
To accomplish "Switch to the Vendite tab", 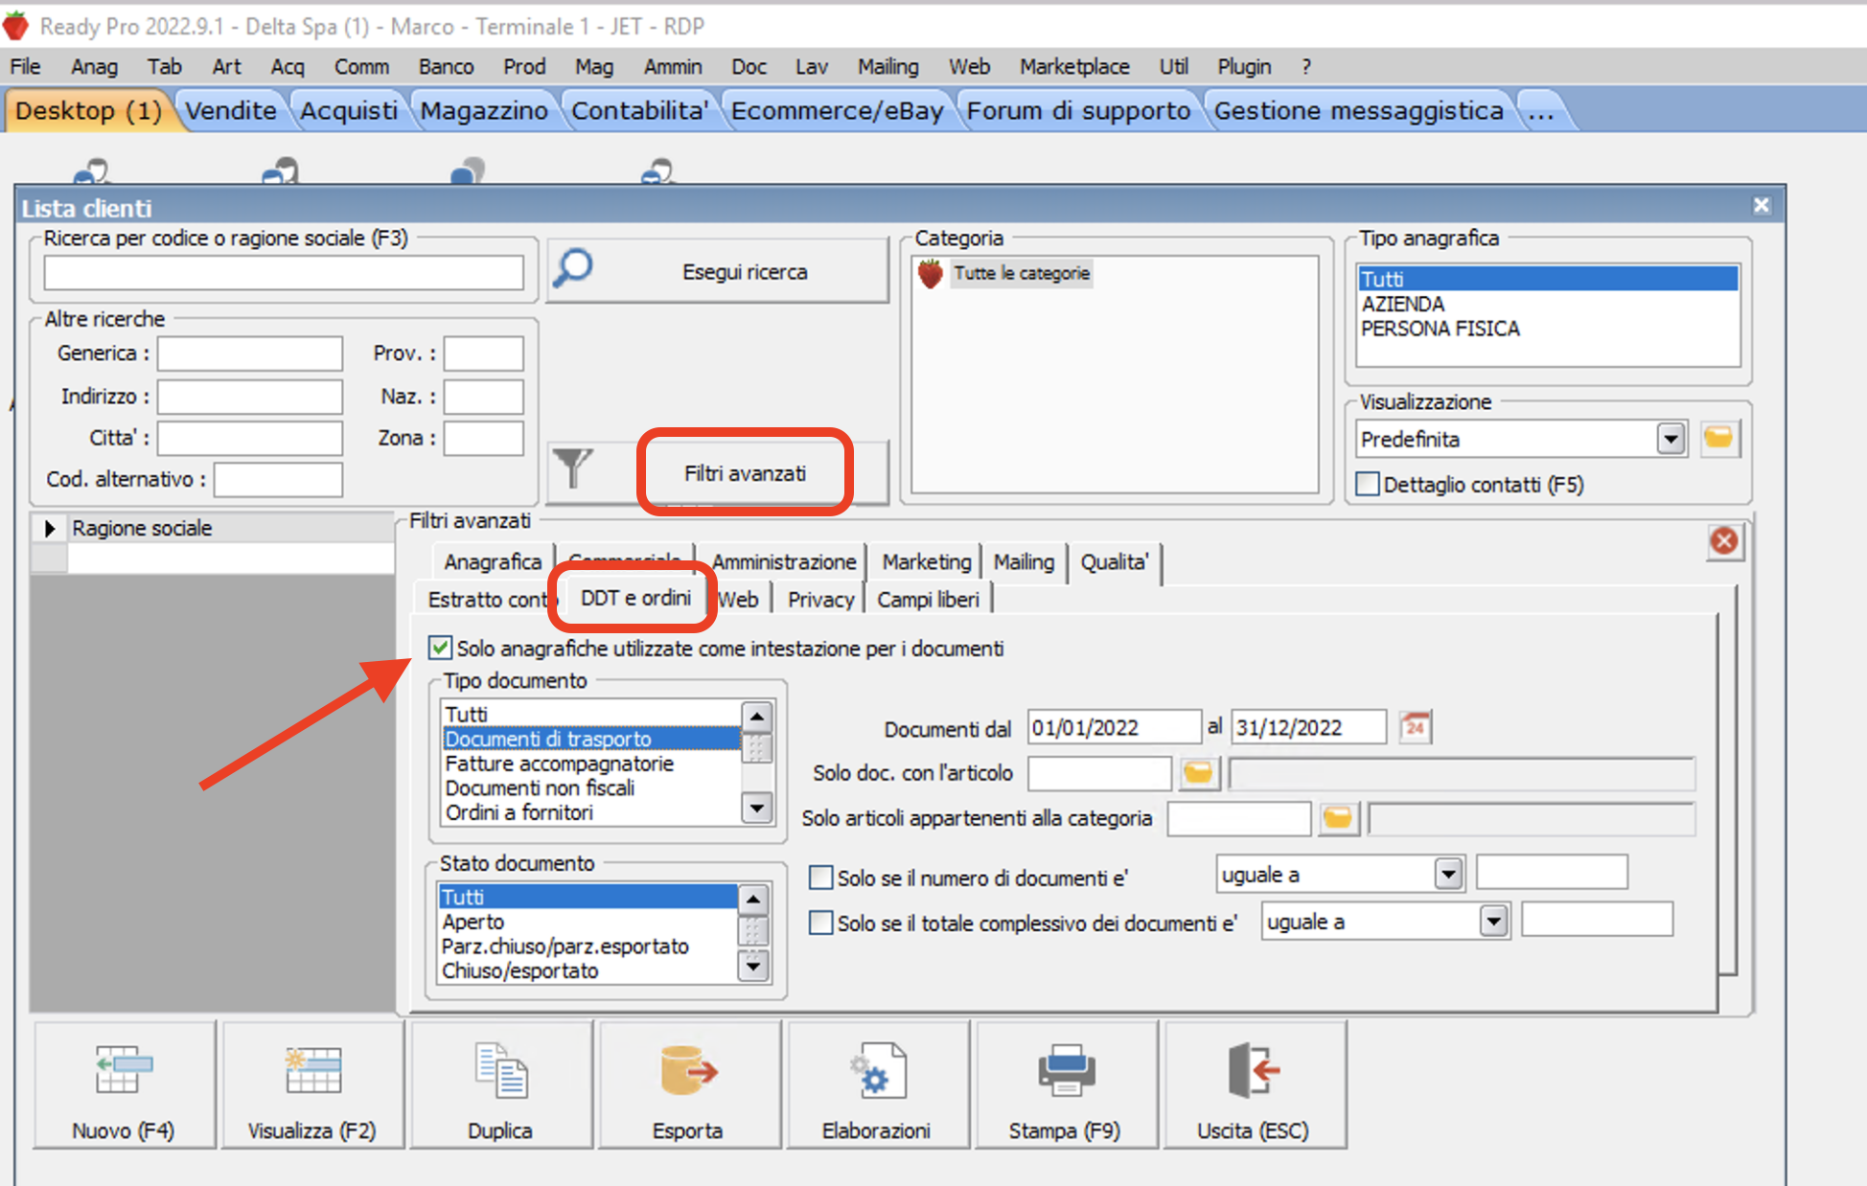I will pos(230,110).
